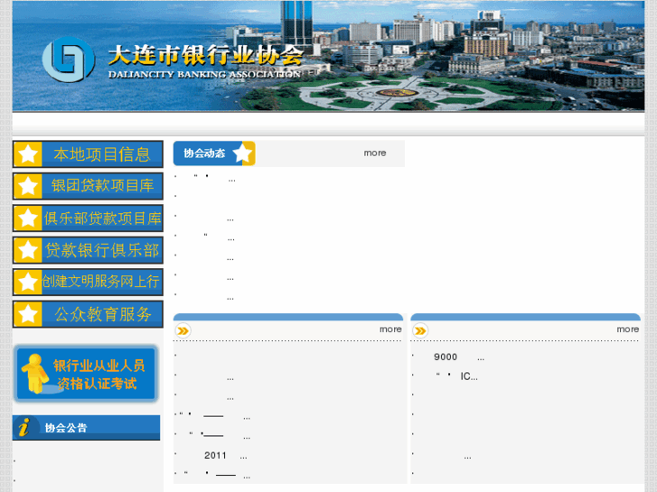Open the 俱乐部贷款项目库 menu button
This screenshot has width=657, height=492.
[x=88, y=218]
